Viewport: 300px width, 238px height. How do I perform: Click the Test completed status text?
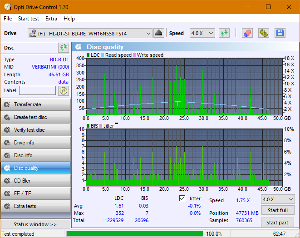pos(18,234)
